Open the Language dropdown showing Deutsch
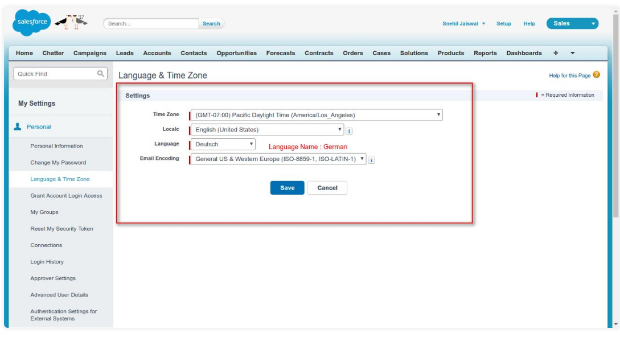This screenshot has width=620, height=337. pos(223,145)
